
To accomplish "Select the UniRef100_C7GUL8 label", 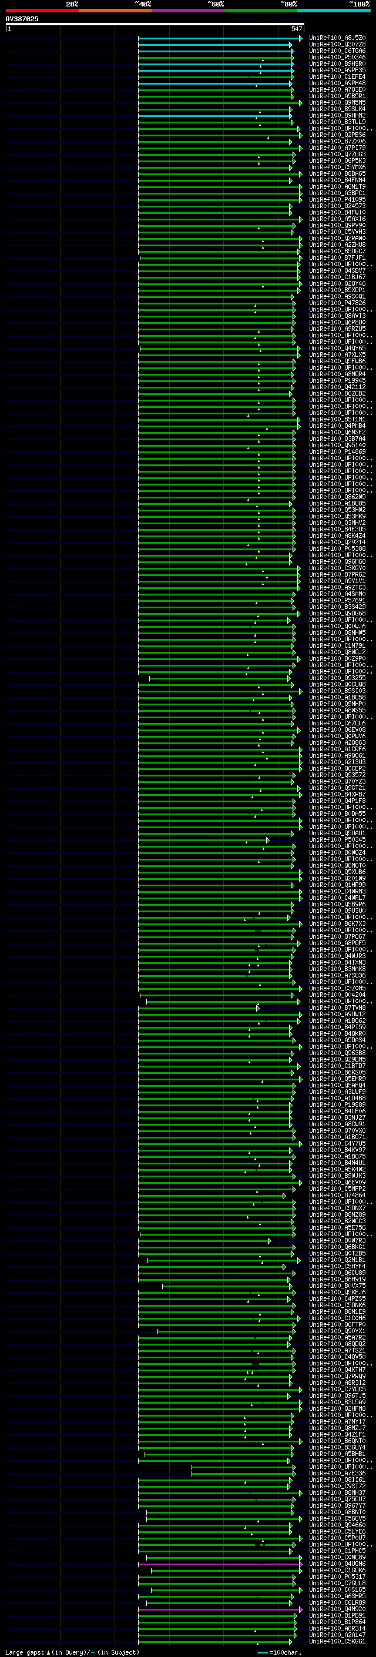I will [x=337, y=1583].
